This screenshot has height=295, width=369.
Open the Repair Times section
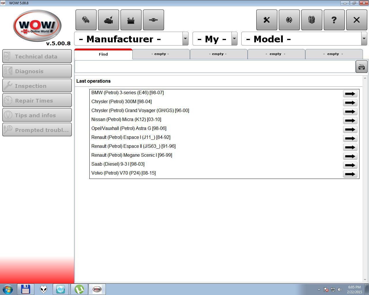click(x=37, y=100)
